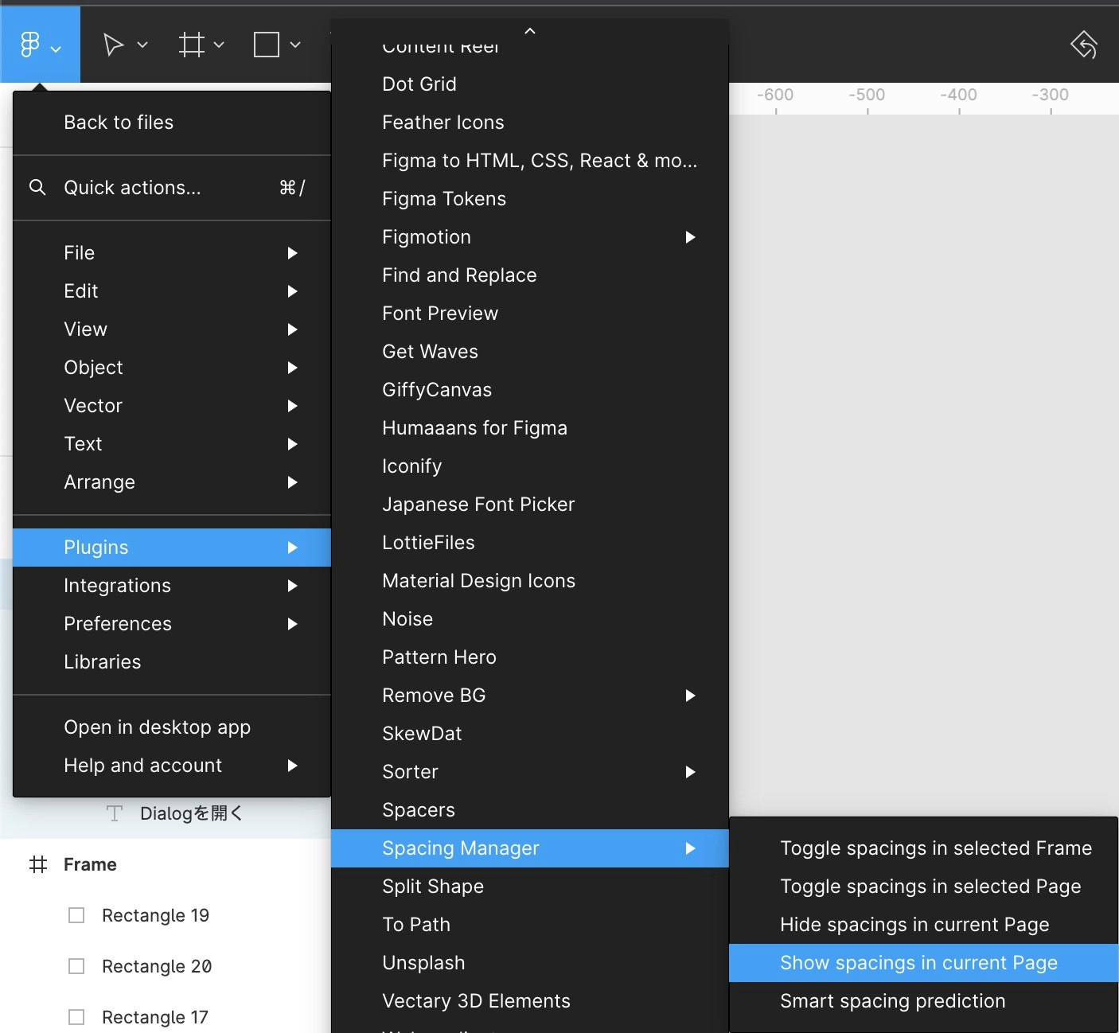This screenshot has height=1033, width=1119.
Task: Run Humaaans for Figma plugin
Action: [x=530, y=428]
